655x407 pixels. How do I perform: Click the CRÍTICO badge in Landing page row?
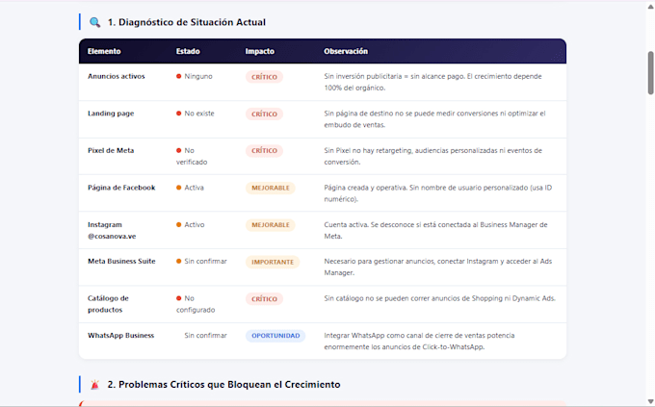click(264, 114)
